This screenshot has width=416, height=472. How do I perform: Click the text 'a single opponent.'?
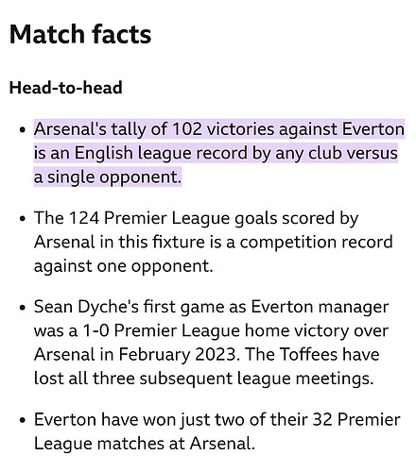click(108, 177)
